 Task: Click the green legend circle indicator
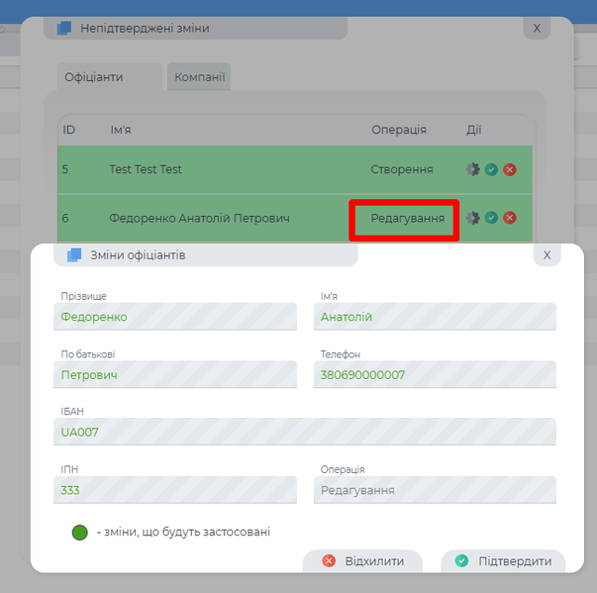click(80, 533)
